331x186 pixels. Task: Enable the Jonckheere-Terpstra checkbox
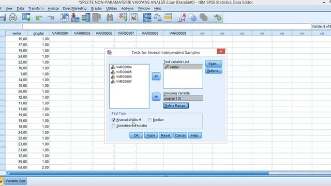(x=114, y=126)
